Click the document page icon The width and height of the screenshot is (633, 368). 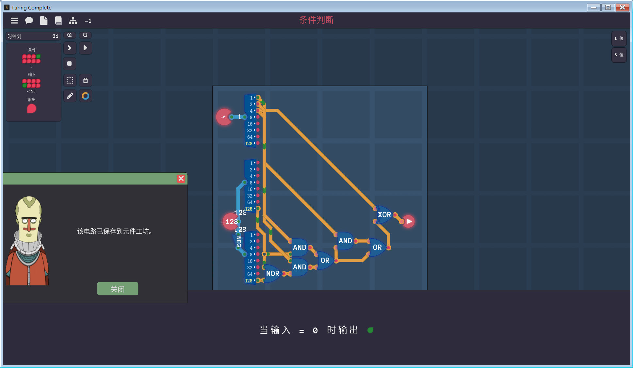[44, 21]
